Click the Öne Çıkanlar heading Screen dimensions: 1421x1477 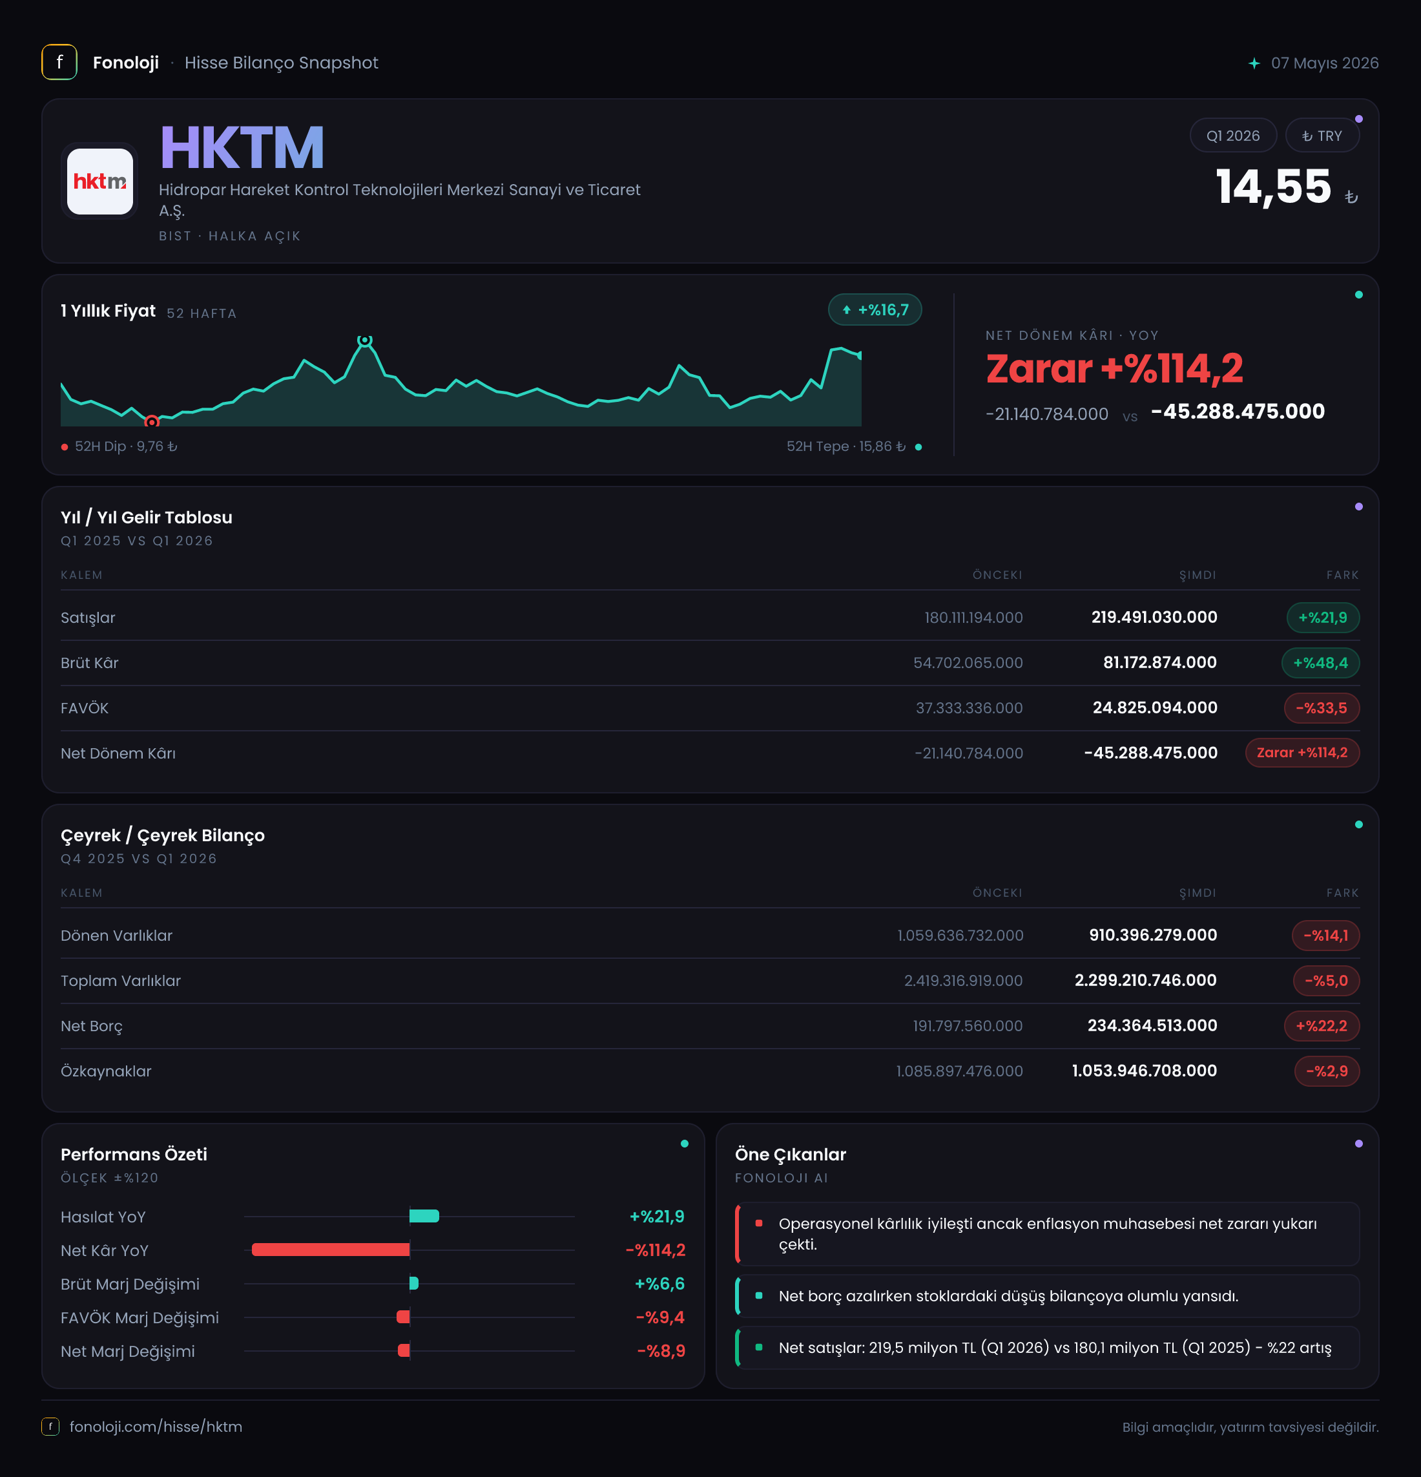791,1155
